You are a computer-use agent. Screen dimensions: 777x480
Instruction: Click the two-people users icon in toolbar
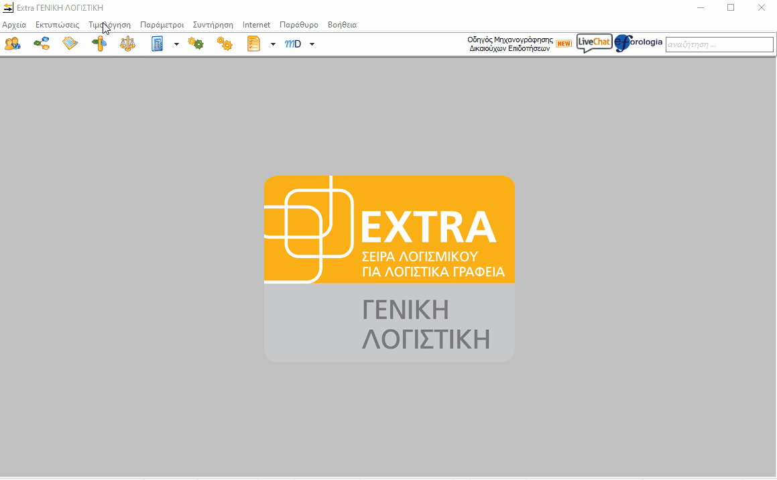tap(12, 44)
